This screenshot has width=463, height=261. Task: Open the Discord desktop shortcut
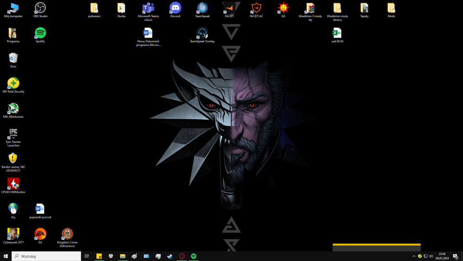click(175, 8)
